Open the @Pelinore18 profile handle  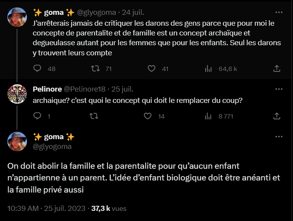click(84, 89)
